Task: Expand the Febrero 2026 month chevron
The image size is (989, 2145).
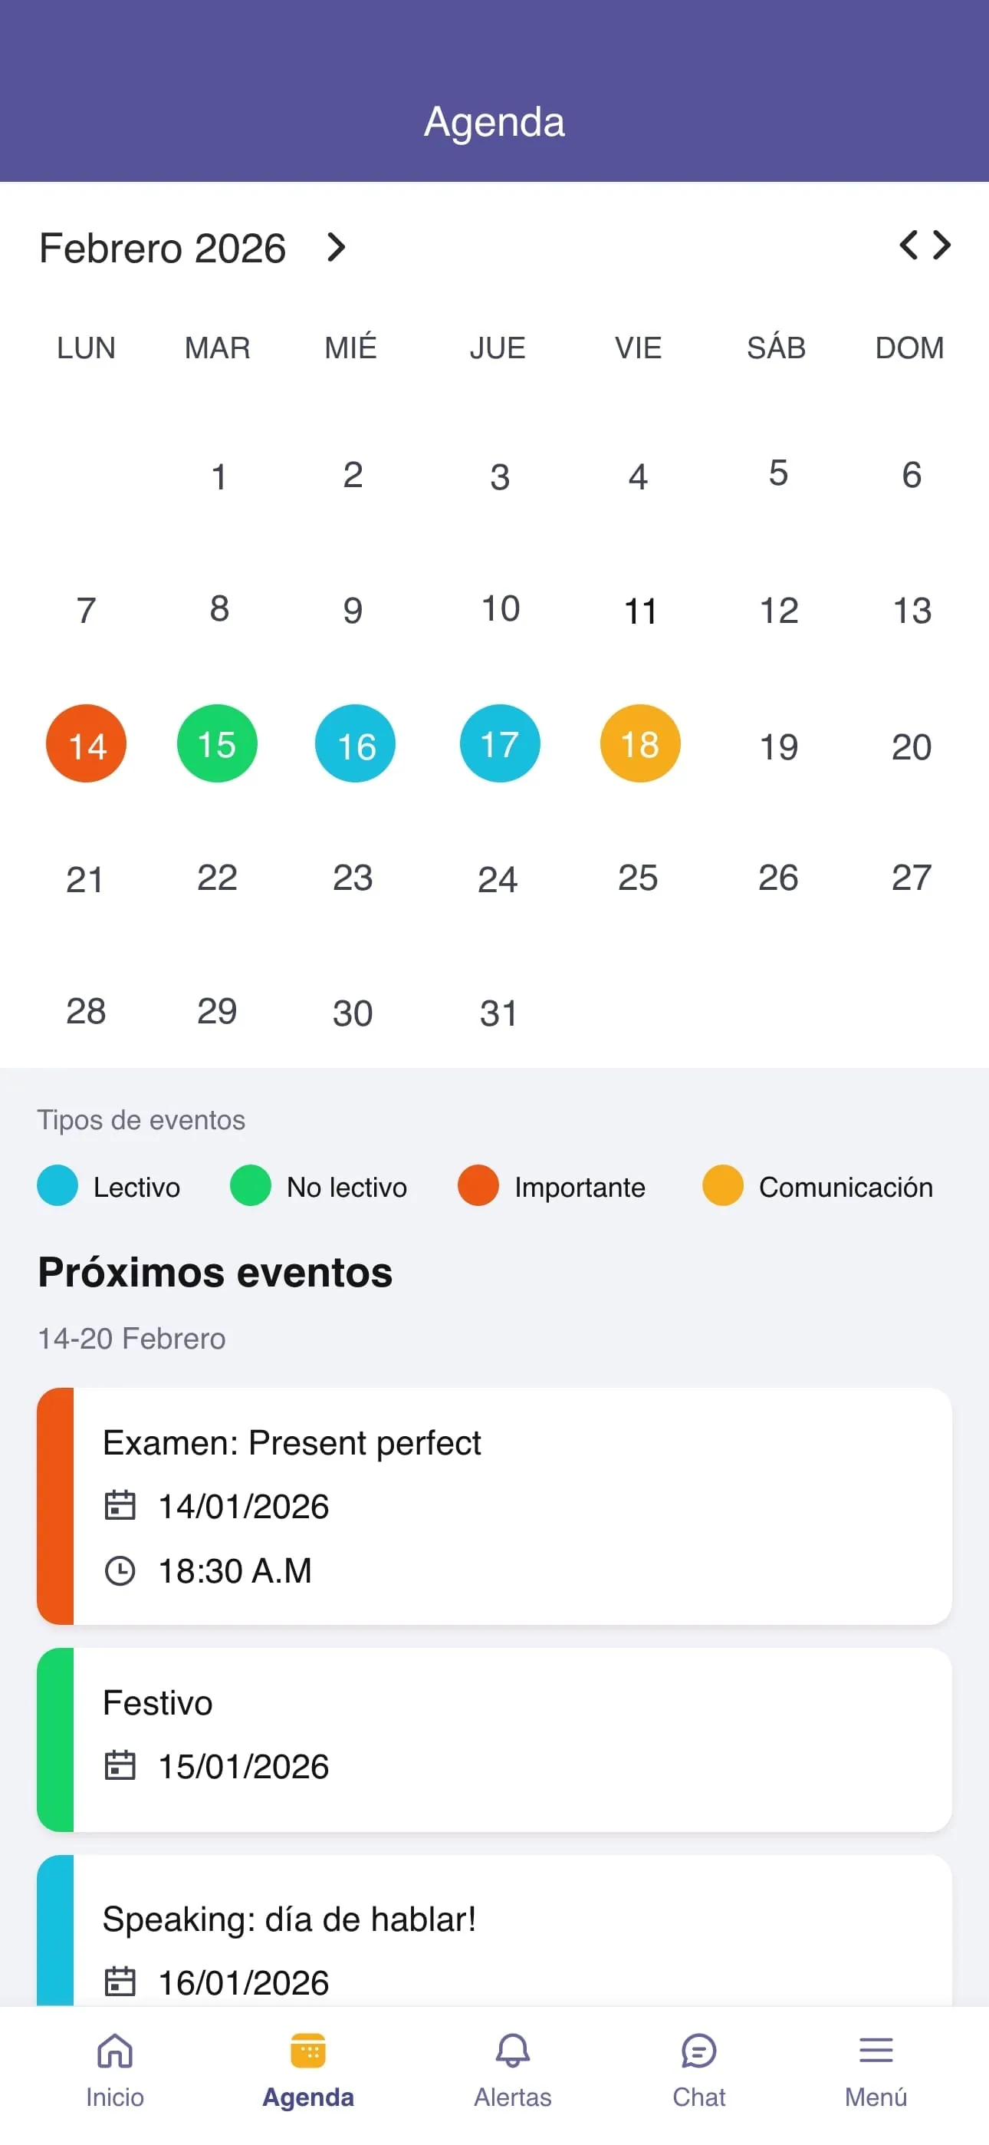Action: (337, 247)
